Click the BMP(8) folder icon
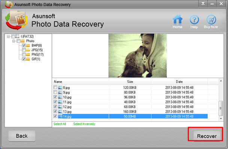The height and width of the screenshot is (149, 228). (x=28, y=45)
